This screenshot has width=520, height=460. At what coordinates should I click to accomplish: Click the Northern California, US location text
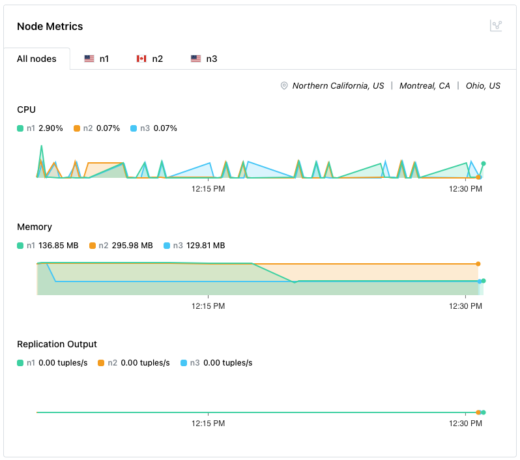(338, 85)
